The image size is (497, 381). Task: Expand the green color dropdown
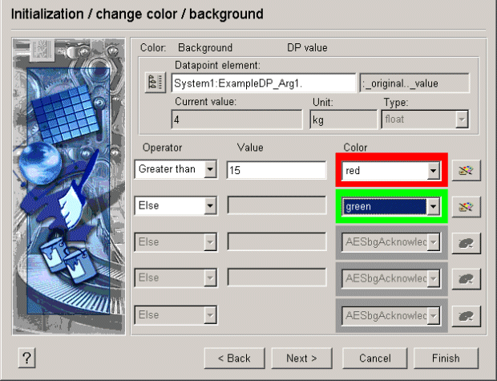click(x=434, y=207)
